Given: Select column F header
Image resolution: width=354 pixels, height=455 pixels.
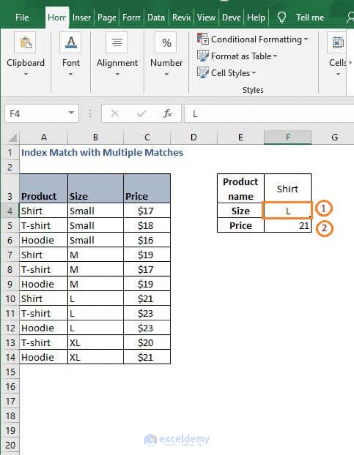Looking at the screenshot, I should 288,137.
